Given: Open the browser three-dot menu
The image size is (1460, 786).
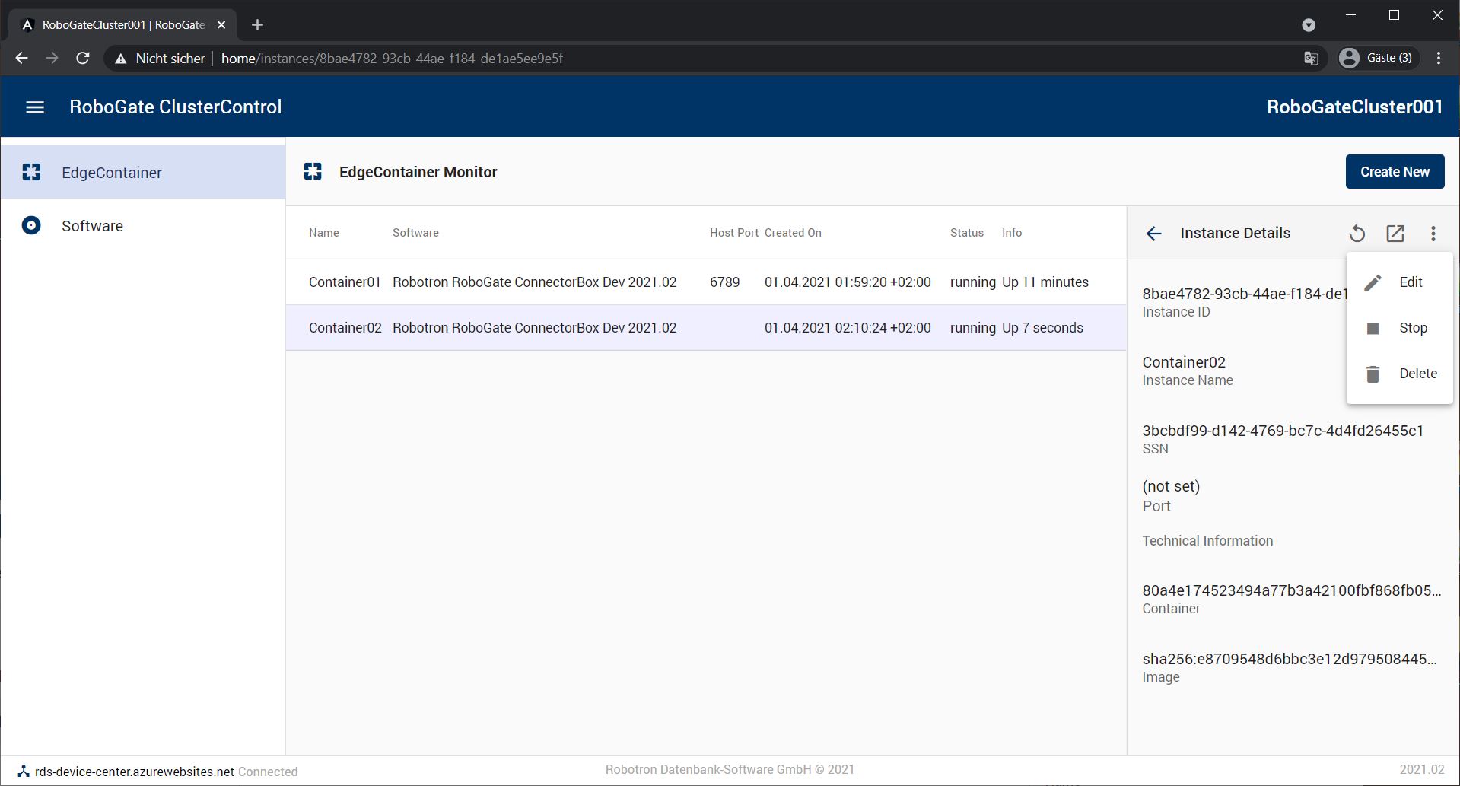Looking at the screenshot, I should tap(1438, 58).
